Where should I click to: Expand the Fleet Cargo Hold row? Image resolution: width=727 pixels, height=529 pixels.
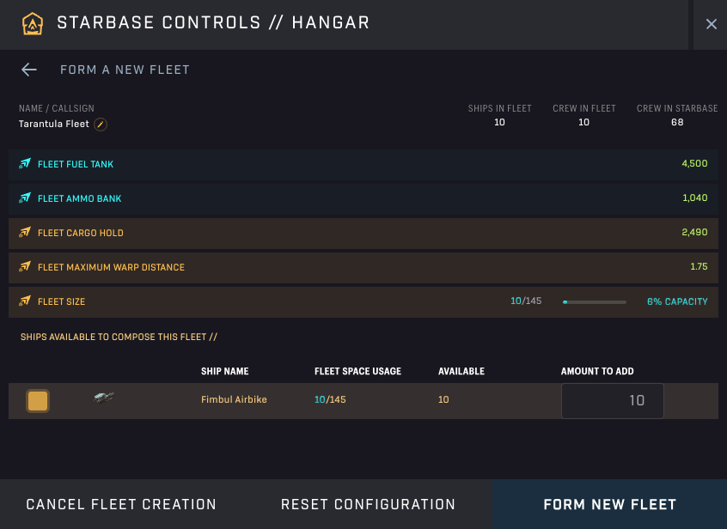click(x=363, y=233)
